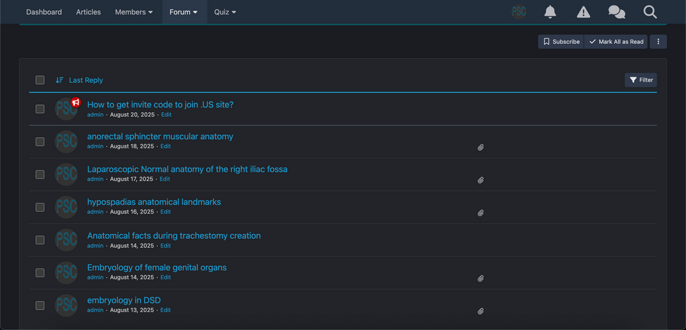Click attachment paperclip on Embryology of female genital thread
Image resolution: width=686 pixels, height=330 pixels.
(x=480, y=279)
